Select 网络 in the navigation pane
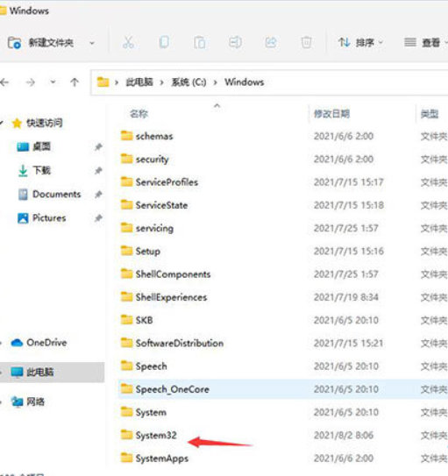 (36, 402)
